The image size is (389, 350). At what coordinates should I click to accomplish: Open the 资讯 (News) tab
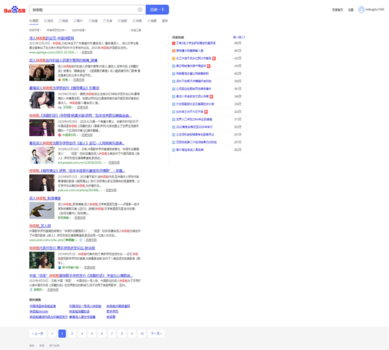coord(50,21)
